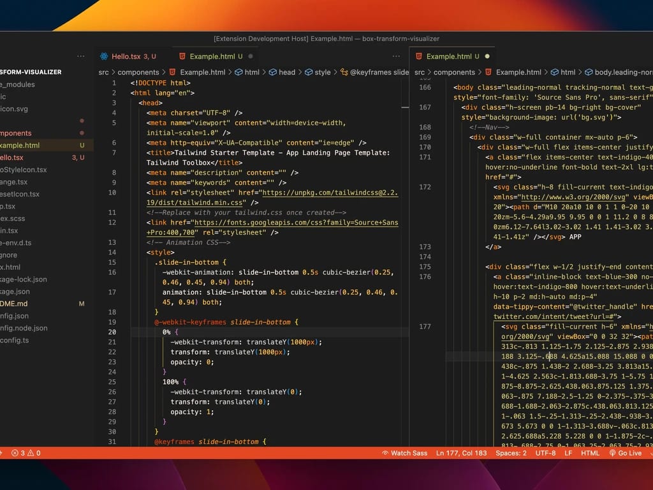Screen dimensions: 653x490
Task: Click Go Live broadcast icon
Action: [x=612, y=453]
